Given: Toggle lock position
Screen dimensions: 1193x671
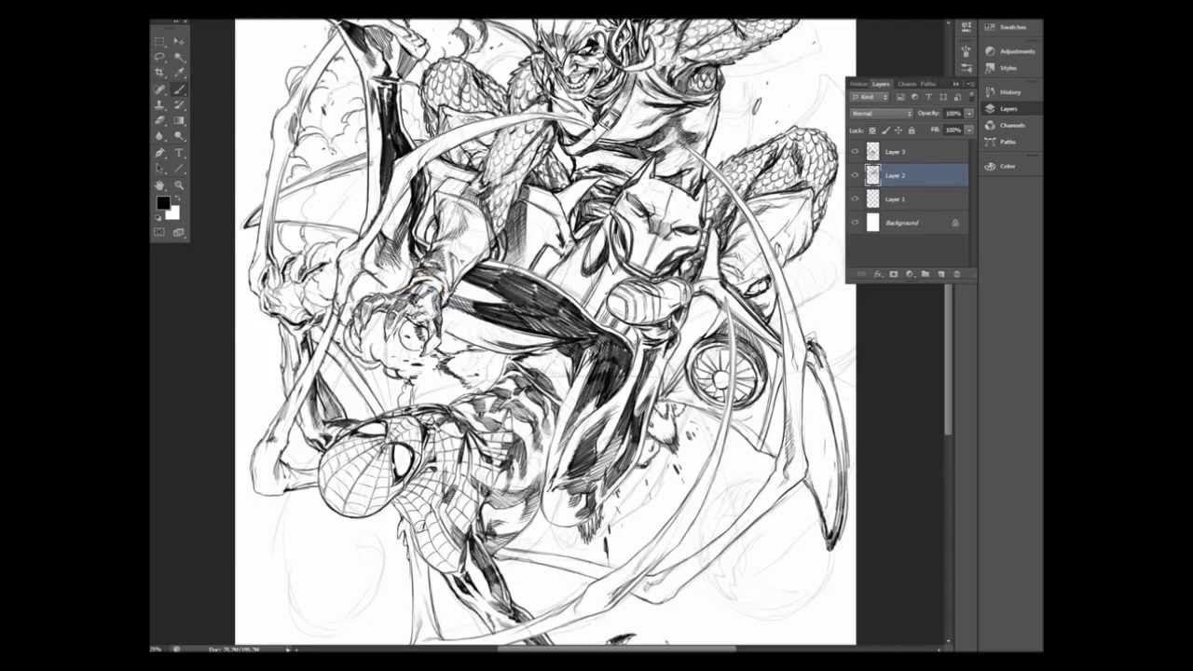Looking at the screenshot, I should (898, 130).
